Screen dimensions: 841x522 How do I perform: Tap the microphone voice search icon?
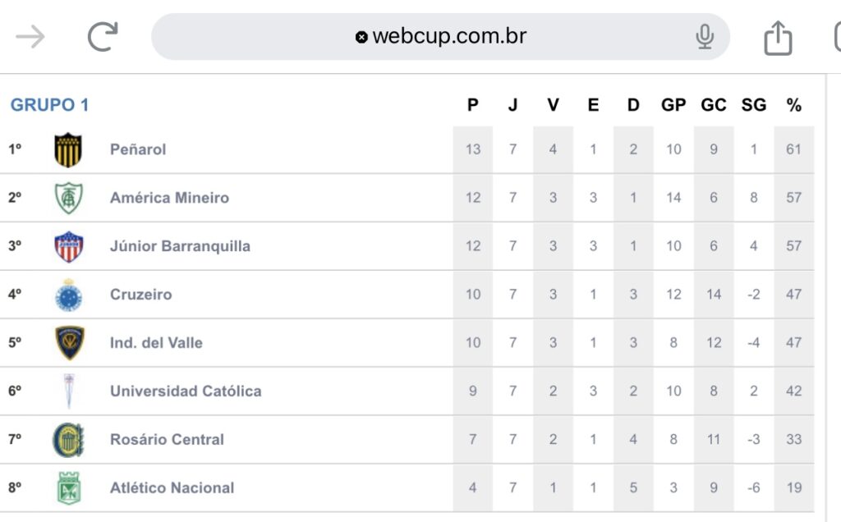[704, 36]
